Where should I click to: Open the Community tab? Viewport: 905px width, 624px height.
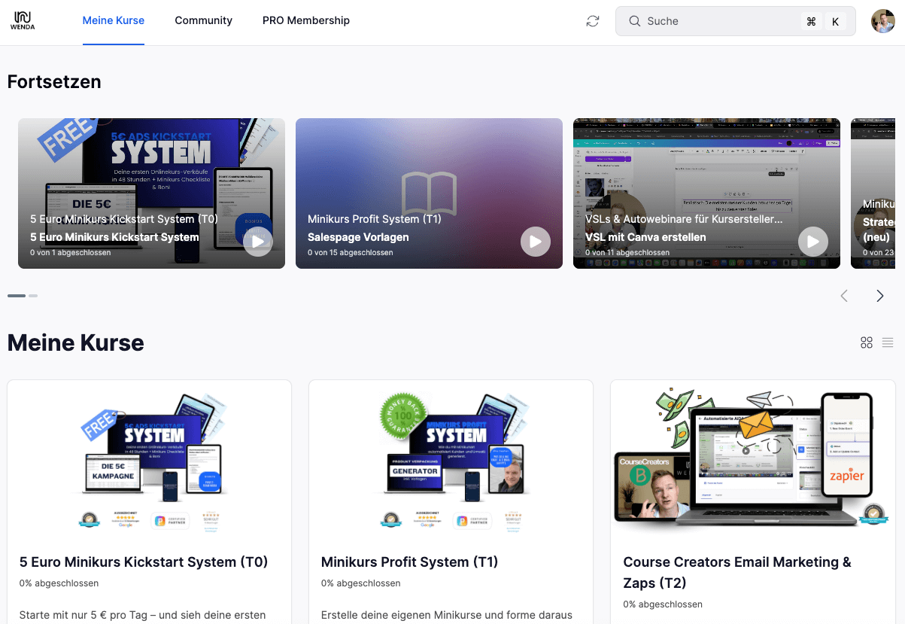click(x=203, y=21)
